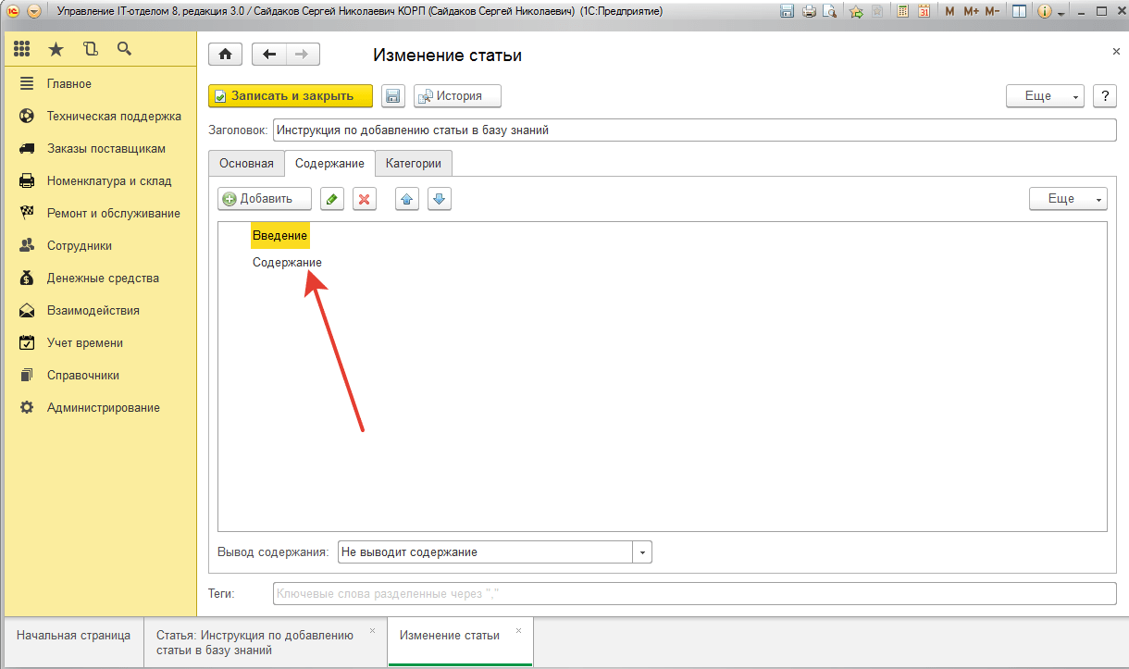Delete the selected content item (red X)
The height and width of the screenshot is (669, 1129).
click(x=365, y=199)
